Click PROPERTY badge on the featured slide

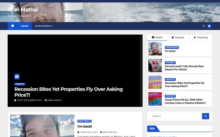(x=20, y=84)
